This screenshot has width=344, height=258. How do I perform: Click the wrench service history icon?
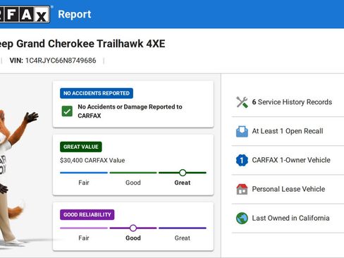[242, 102]
